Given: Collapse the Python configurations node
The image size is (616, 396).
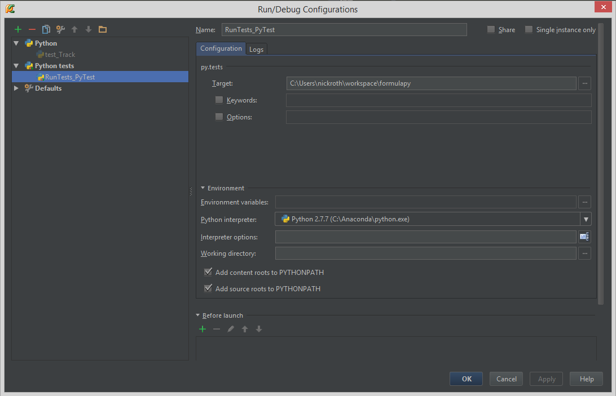Looking at the screenshot, I should click(16, 43).
